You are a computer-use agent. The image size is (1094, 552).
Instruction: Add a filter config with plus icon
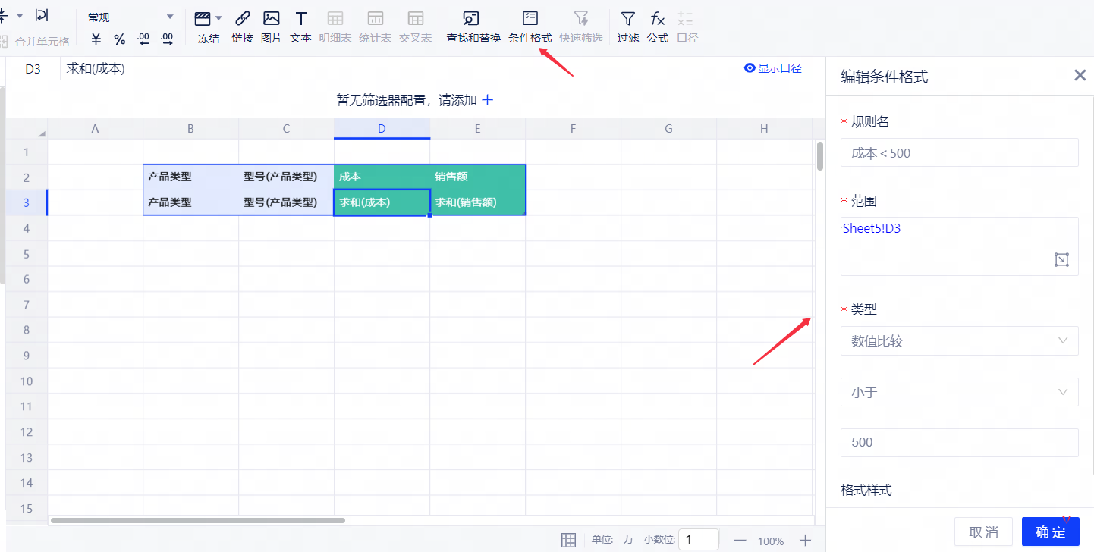coord(488,99)
